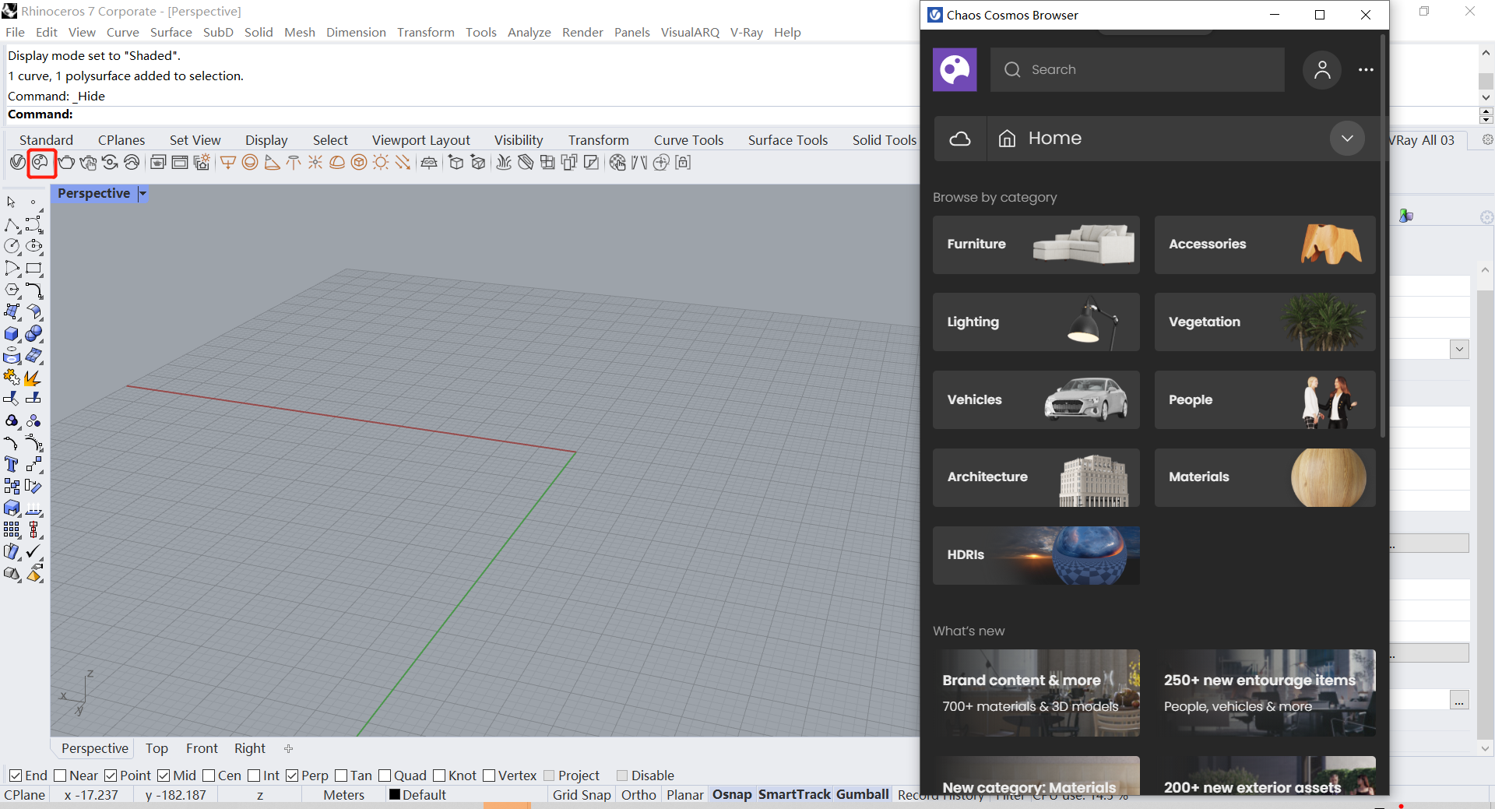Viewport: 1495px width, 809px height.
Task: Select the Circle tool in sidebar
Action: tap(12, 246)
